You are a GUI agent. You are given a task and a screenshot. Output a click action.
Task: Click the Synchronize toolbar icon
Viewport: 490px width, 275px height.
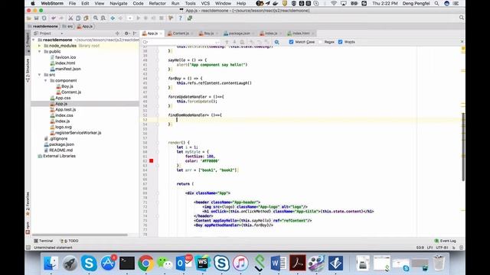coord(44,18)
